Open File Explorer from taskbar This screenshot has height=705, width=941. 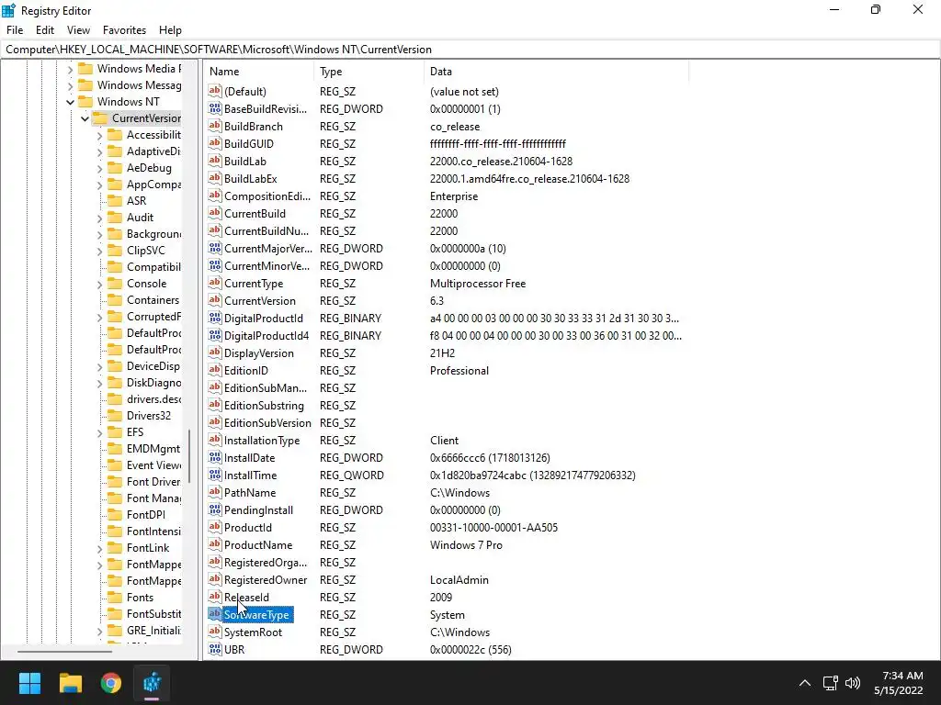[x=70, y=683]
